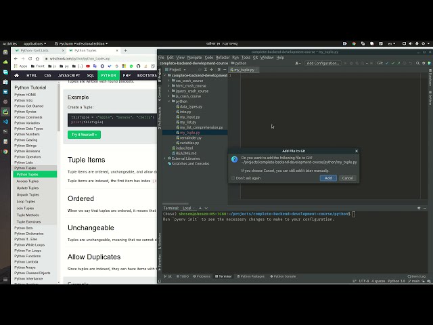This screenshot has width=433, height=325.
Task: Click the Collapse All icon in Project panel
Action: 212,70
